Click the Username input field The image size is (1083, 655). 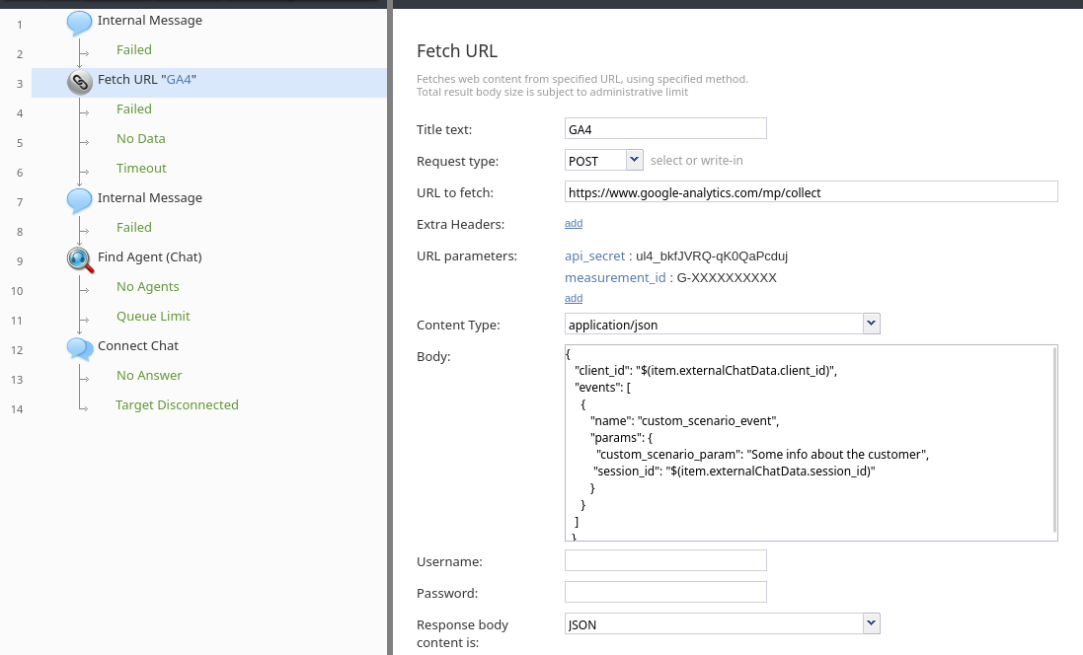(665, 560)
